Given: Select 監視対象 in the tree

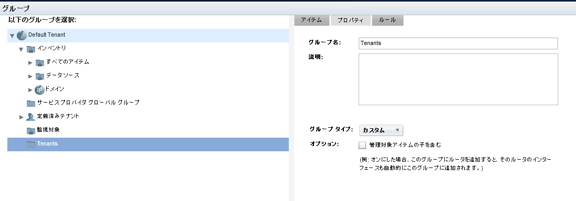Looking at the screenshot, I should pyautogui.click(x=48, y=130).
